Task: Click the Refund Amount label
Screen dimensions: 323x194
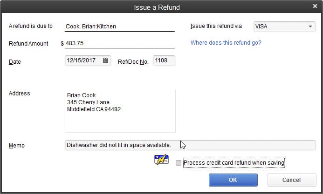Action: pos(28,44)
